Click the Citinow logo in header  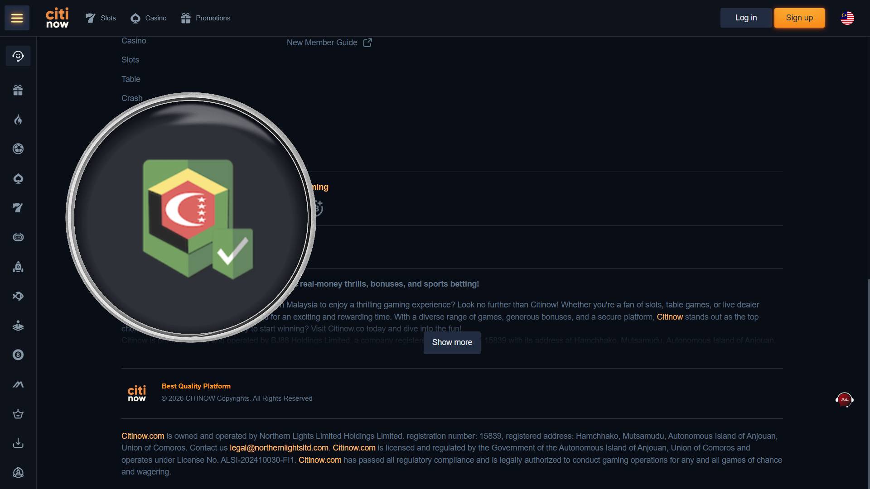tap(57, 18)
